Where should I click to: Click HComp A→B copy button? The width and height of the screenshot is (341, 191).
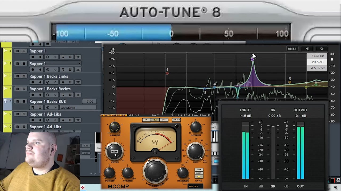[x=188, y=115]
